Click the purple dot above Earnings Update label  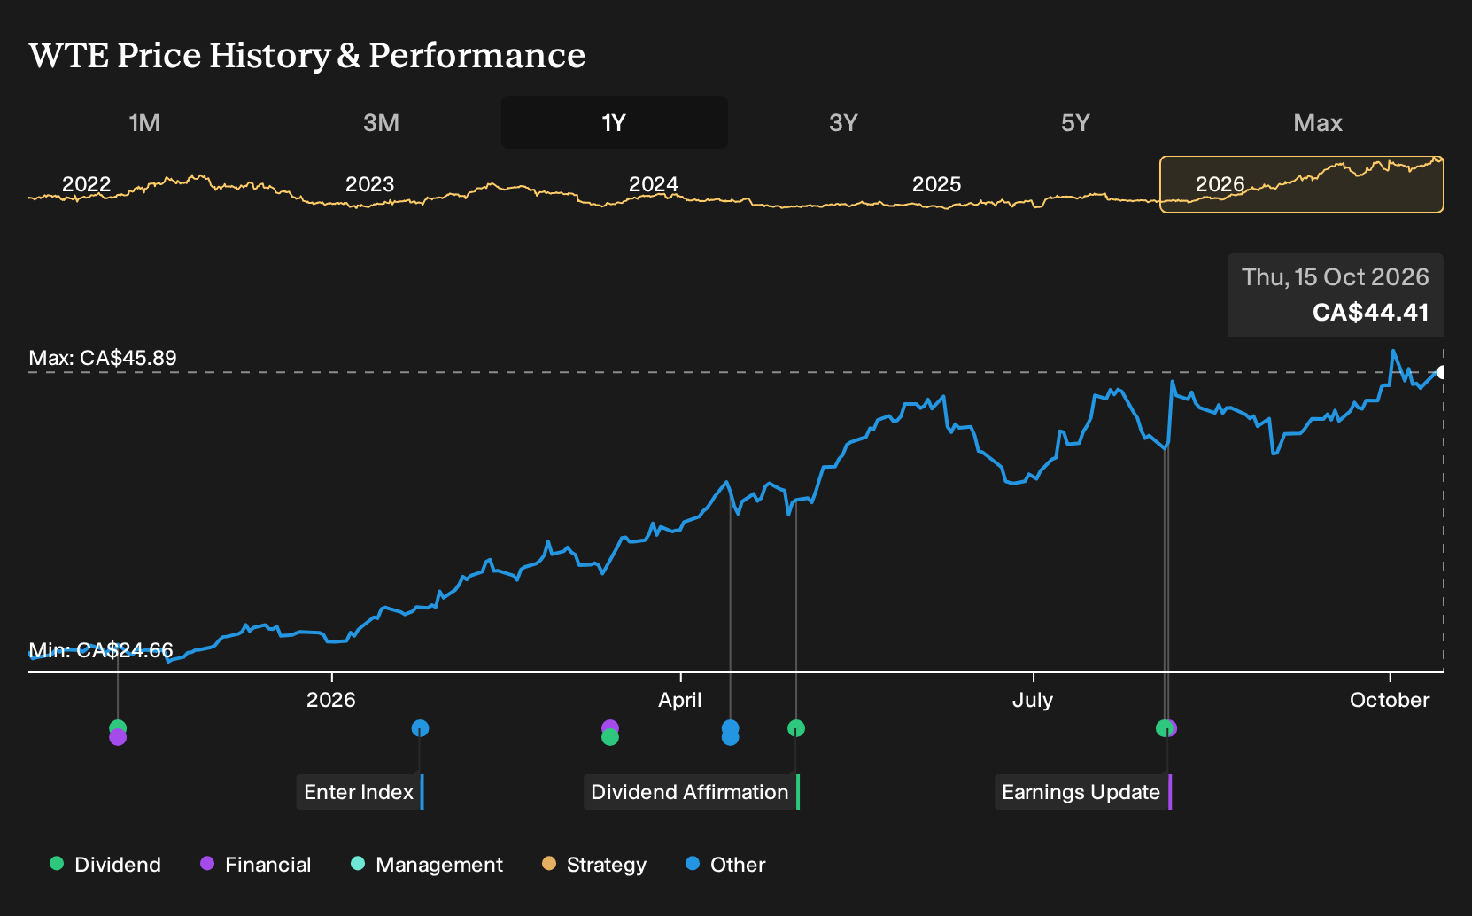(x=1173, y=728)
